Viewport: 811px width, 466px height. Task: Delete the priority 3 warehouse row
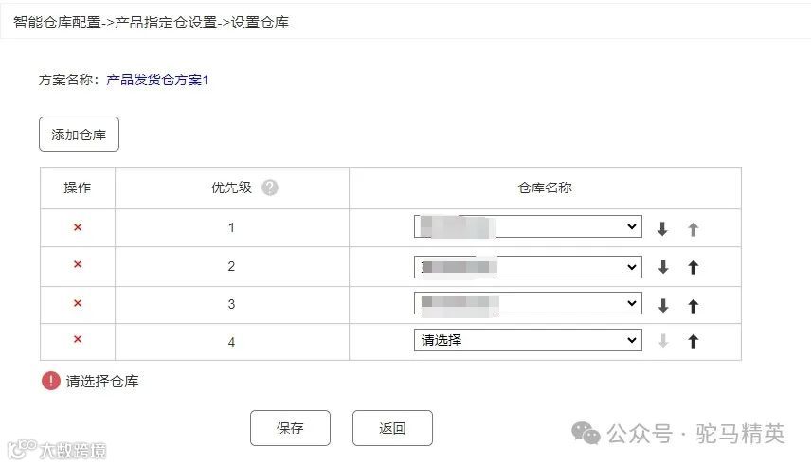pos(78,303)
